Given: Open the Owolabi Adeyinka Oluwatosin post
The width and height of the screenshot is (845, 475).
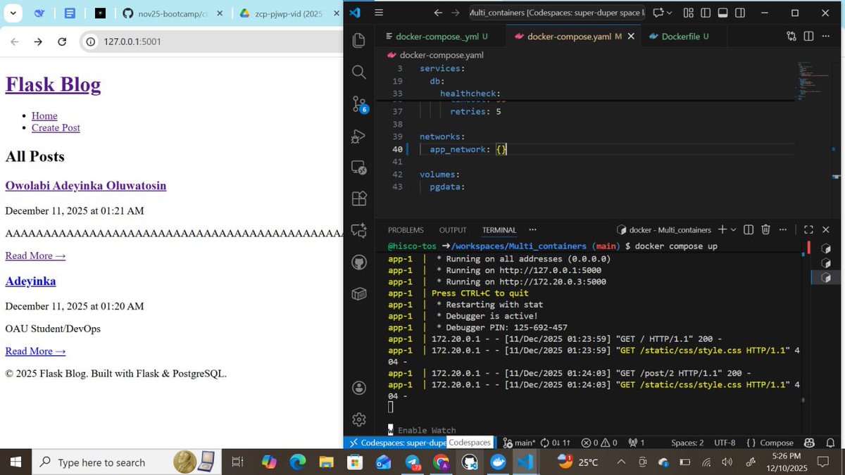Looking at the screenshot, I should tap(86, 186).
